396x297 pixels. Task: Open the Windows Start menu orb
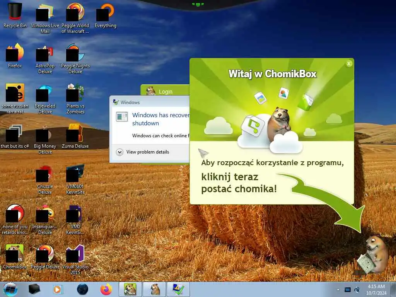point(10,289)
